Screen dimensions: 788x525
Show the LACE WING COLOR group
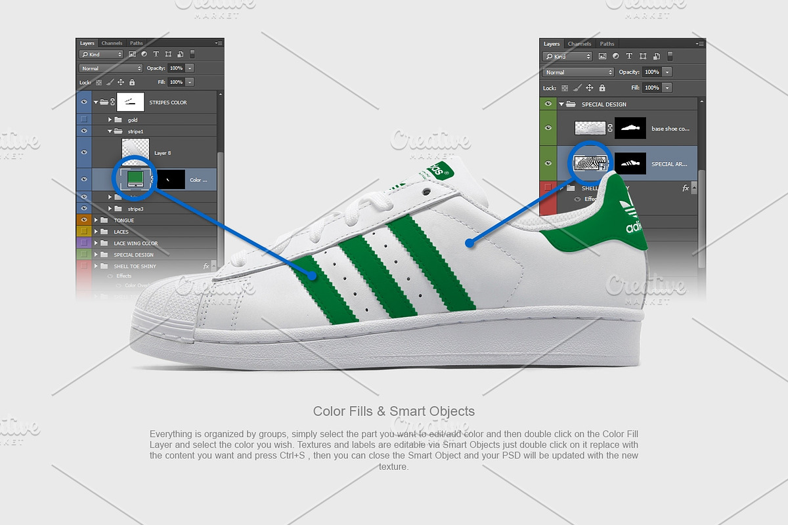(83, 243)
